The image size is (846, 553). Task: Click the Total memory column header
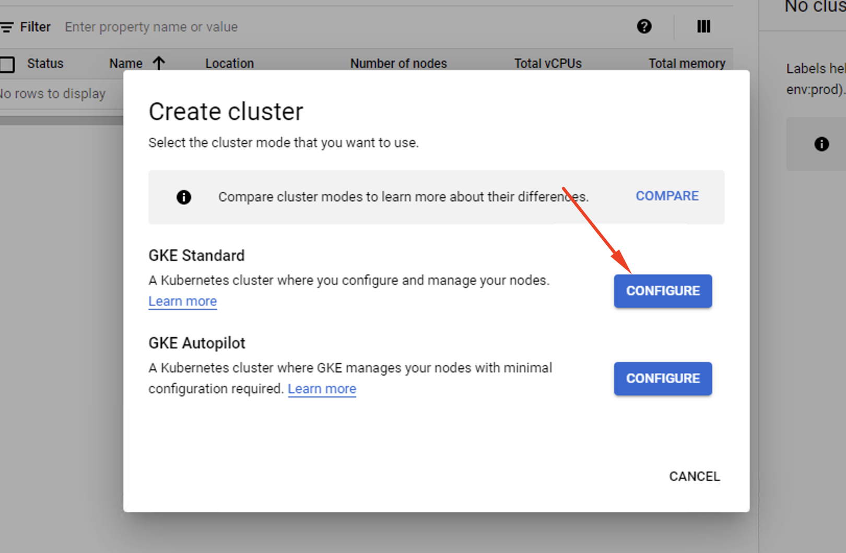click(687, 64)
